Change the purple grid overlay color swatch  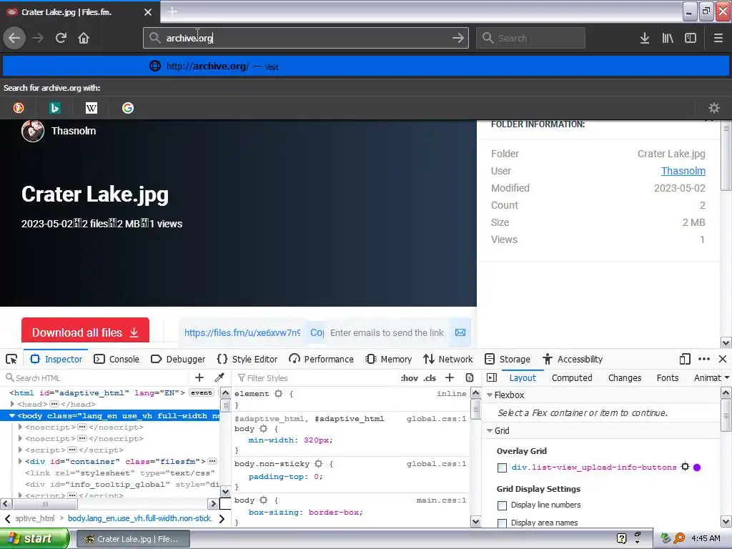[x=697, y=468]
